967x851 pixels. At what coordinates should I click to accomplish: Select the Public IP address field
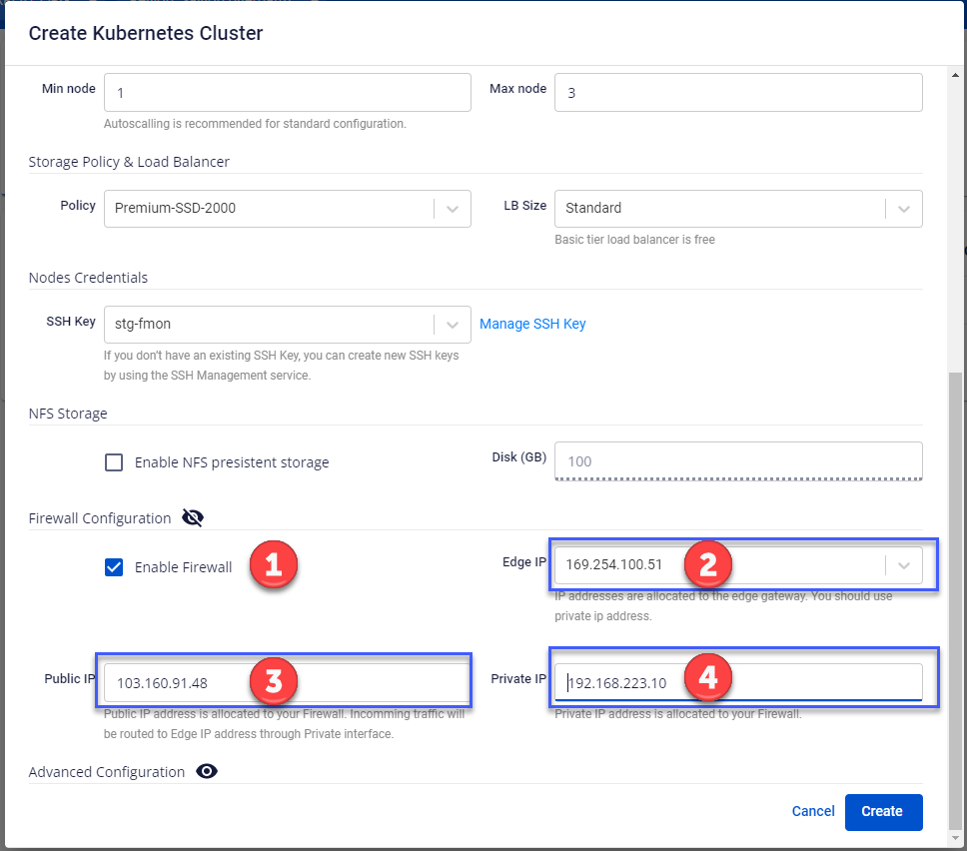(180, 683)
